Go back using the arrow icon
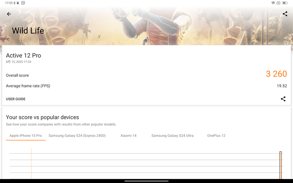The height and width of the screenshot is (183, 293). point(9,14)
